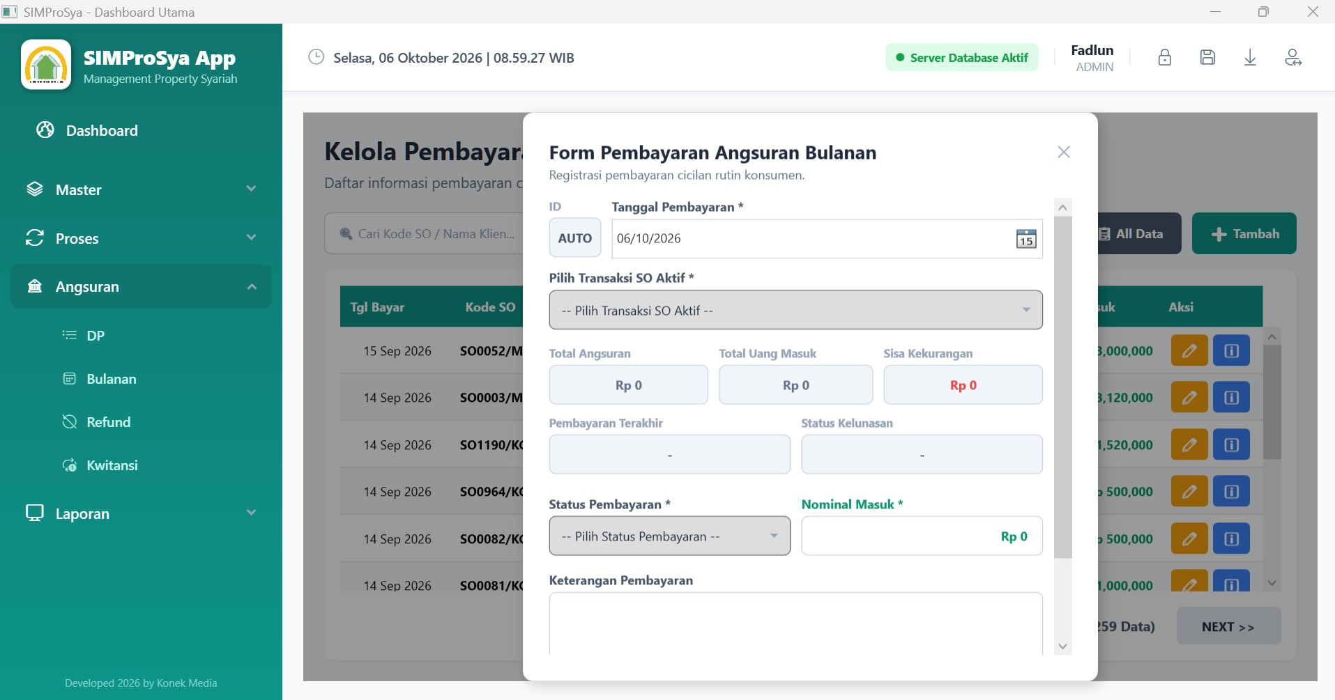Click the NEXT >> pagination button
The width and height of the screenshot is (1335, 700).
click(1228, 626)
